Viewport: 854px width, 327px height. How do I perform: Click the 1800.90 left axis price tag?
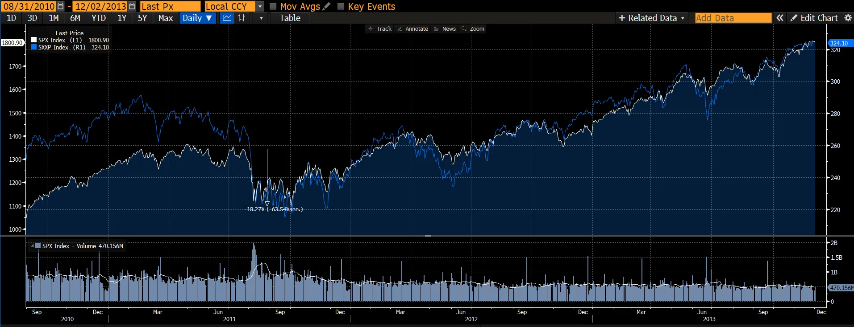[x=12, y=43]
